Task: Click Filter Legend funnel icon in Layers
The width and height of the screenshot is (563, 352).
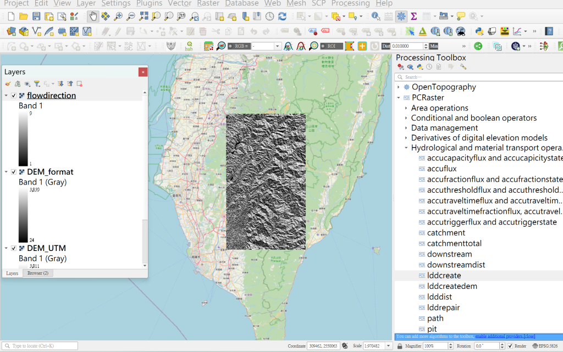Action: pyautogui.click(x=37, y=84)
